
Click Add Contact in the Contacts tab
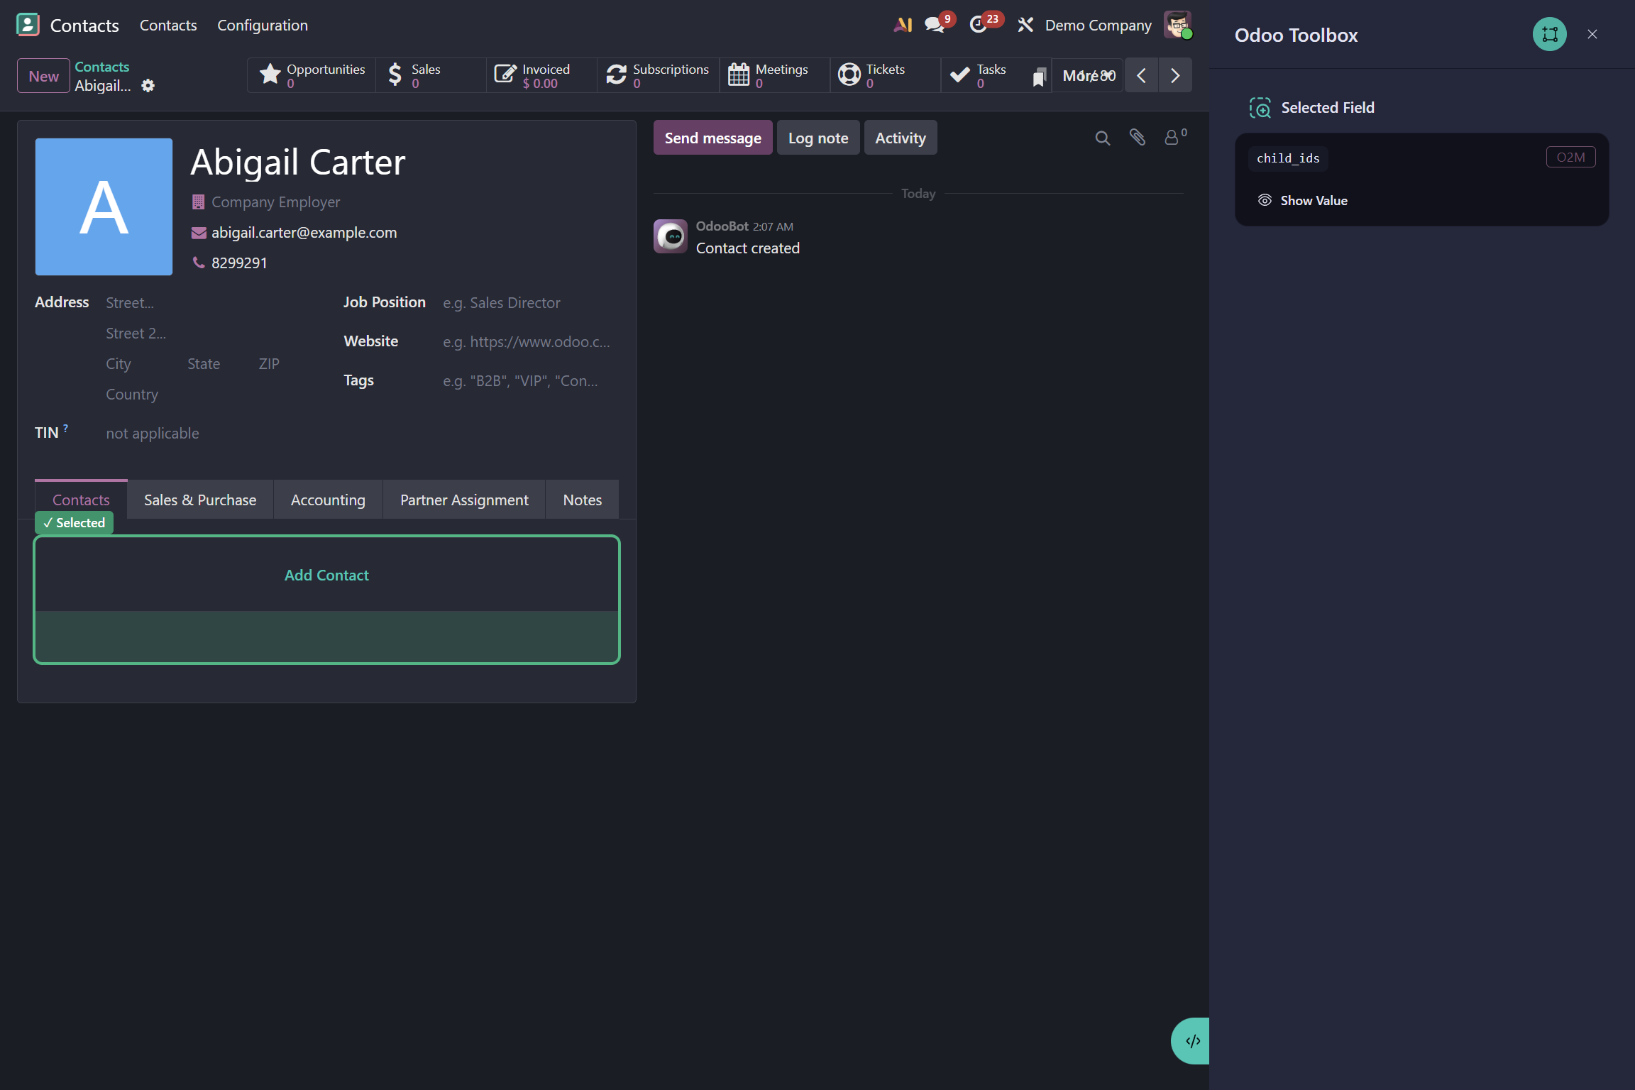click(326, 575)
